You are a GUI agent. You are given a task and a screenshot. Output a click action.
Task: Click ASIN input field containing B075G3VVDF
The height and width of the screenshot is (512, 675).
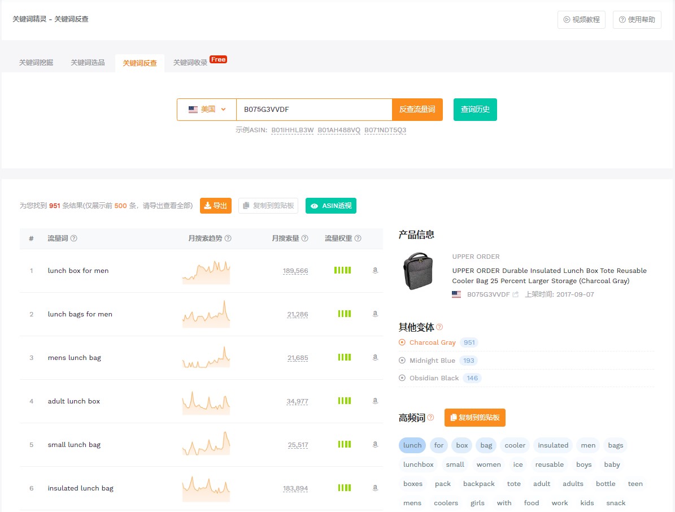click(314, 110)
